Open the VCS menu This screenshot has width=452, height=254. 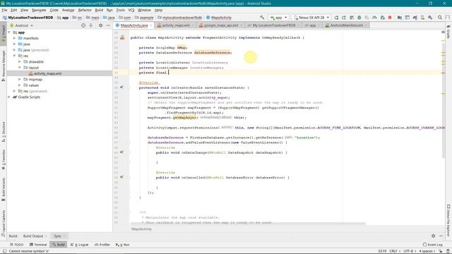click(x=131, y=10)
